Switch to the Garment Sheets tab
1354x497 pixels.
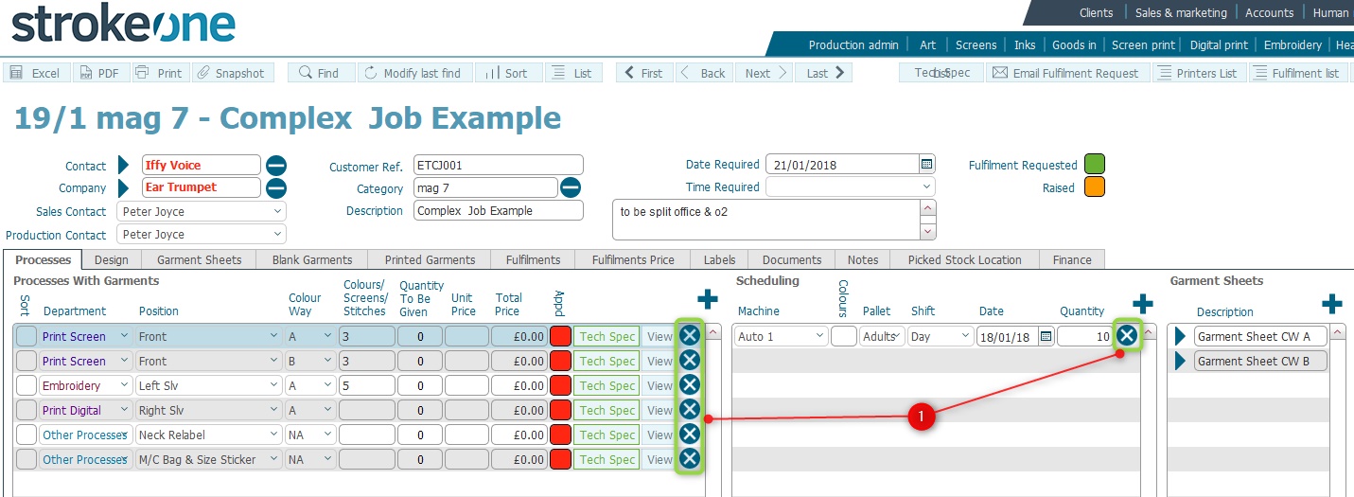(199, 259)
